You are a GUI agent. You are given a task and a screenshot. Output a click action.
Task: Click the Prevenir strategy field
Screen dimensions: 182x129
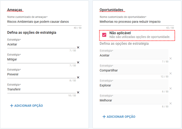[x=41, y=74]
